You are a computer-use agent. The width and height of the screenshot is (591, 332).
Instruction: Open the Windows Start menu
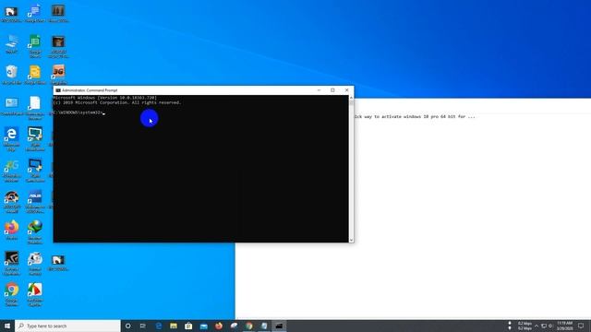tap(7, 326)
